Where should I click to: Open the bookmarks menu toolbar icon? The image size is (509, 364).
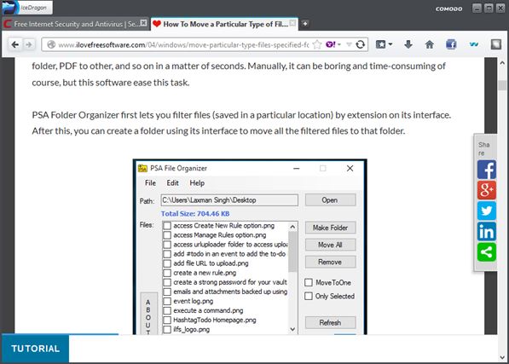pyautogui.click(x=380, y=44)
